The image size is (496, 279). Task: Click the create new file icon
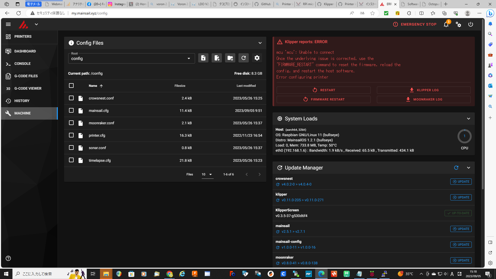217,58
